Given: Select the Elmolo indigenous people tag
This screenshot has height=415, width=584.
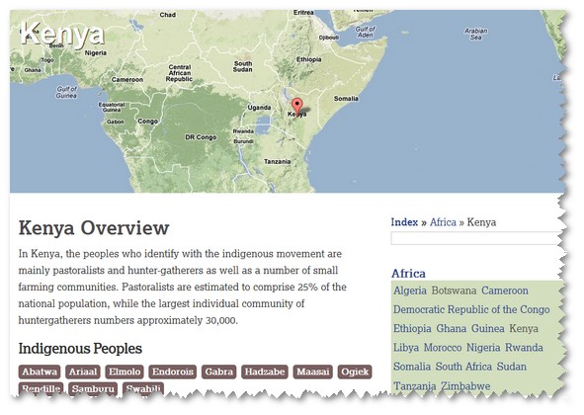Looking at the screenshot, I should (x=125, y=372).
